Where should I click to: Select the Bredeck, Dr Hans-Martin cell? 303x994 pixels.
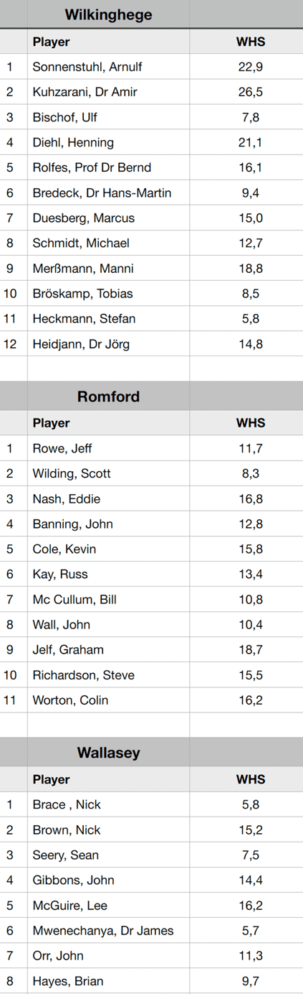click(x=108, y=192)
